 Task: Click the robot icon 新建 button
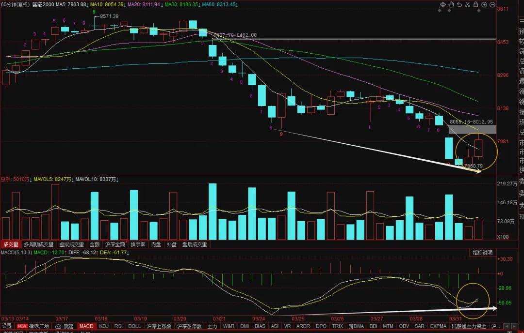(x=64, y=326)
